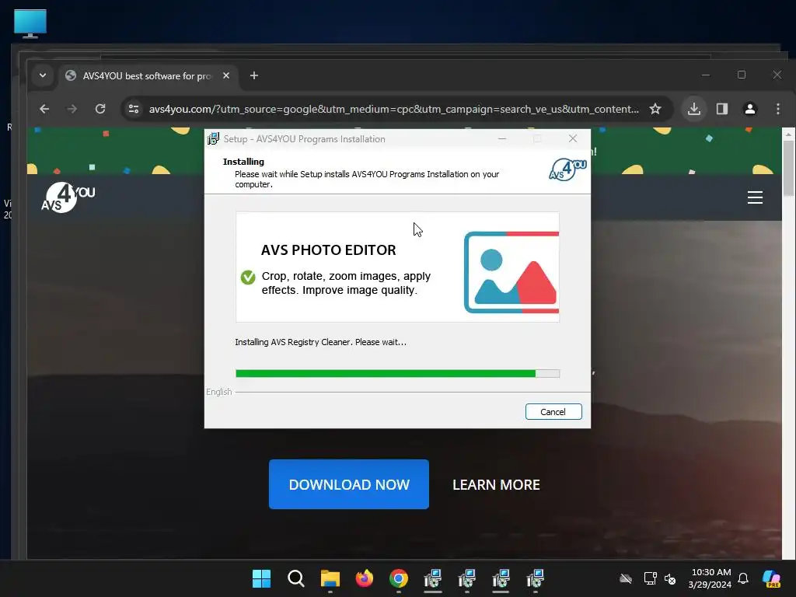Image resolution: width=796 pixels, height=597 pixels.
Task: Open a new Chrome tab
Action: point(254,75)
